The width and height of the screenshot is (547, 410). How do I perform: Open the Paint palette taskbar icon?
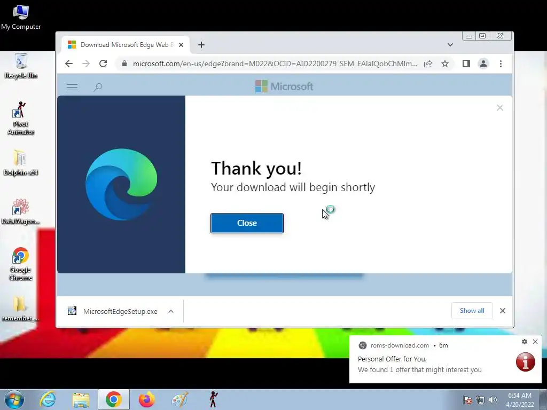(179, 399)
